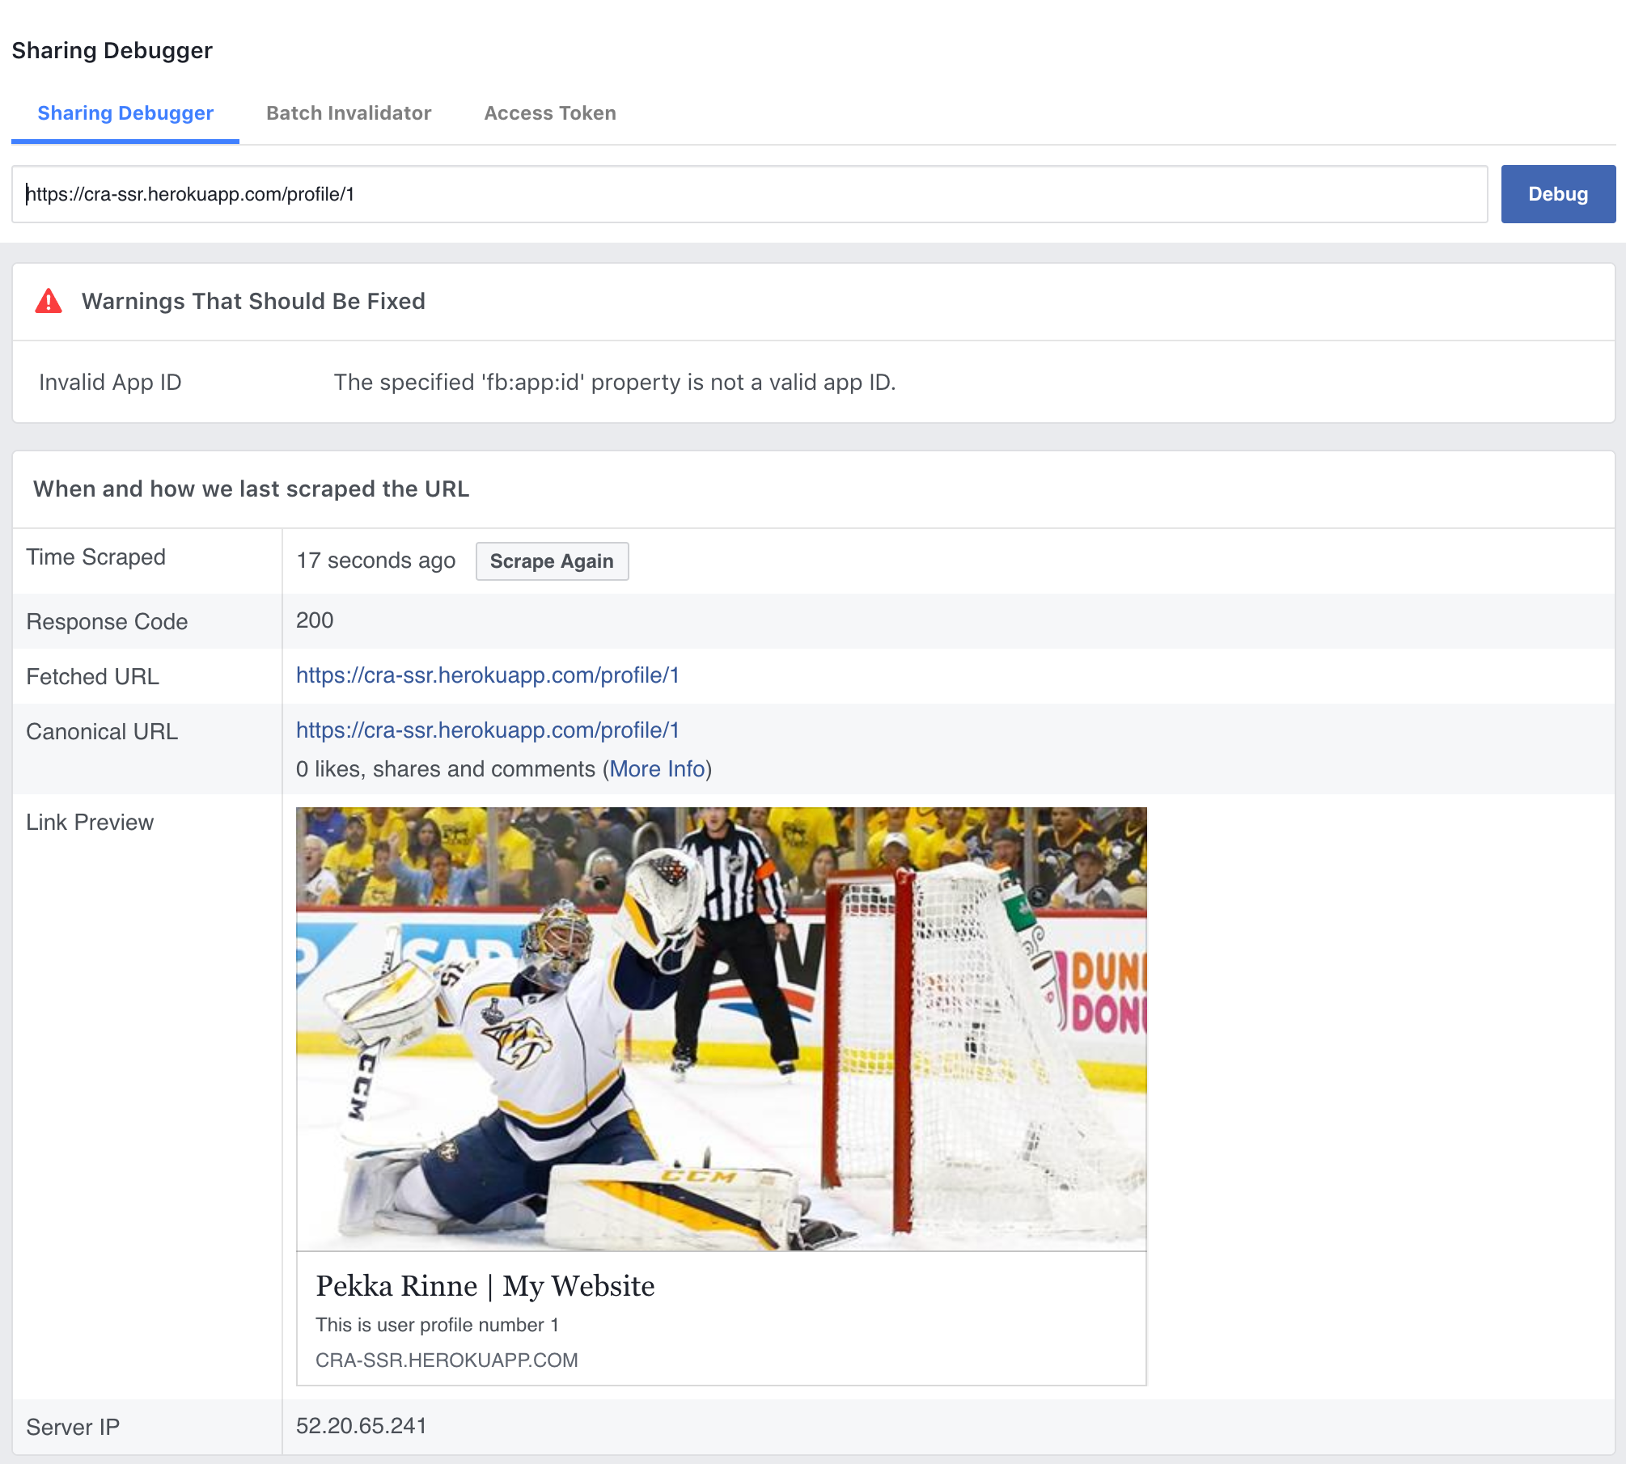1626x1464 pixels.
Task: Select the Sharing Debugger tab
Action: click(125, 113)
